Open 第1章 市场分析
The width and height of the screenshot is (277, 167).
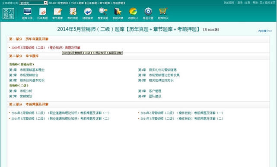pos(21,91)
